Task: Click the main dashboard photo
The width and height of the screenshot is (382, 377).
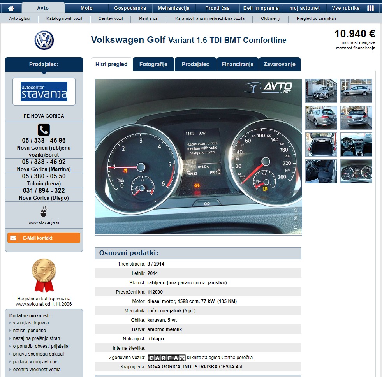Action: (x=199, y=157)
